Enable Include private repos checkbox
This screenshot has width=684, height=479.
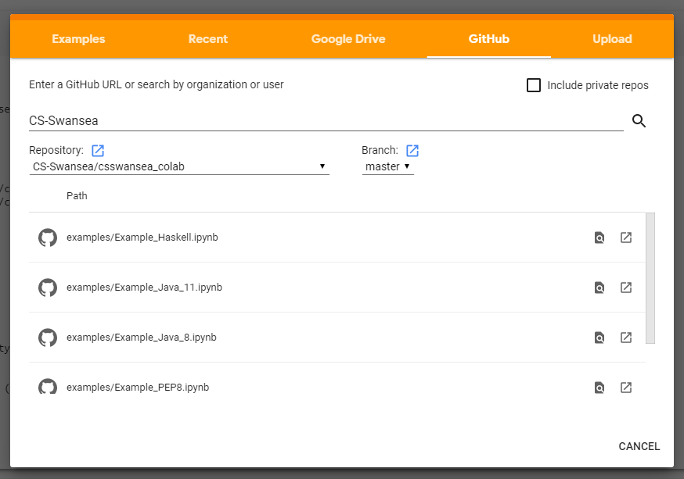pos(534,85)
